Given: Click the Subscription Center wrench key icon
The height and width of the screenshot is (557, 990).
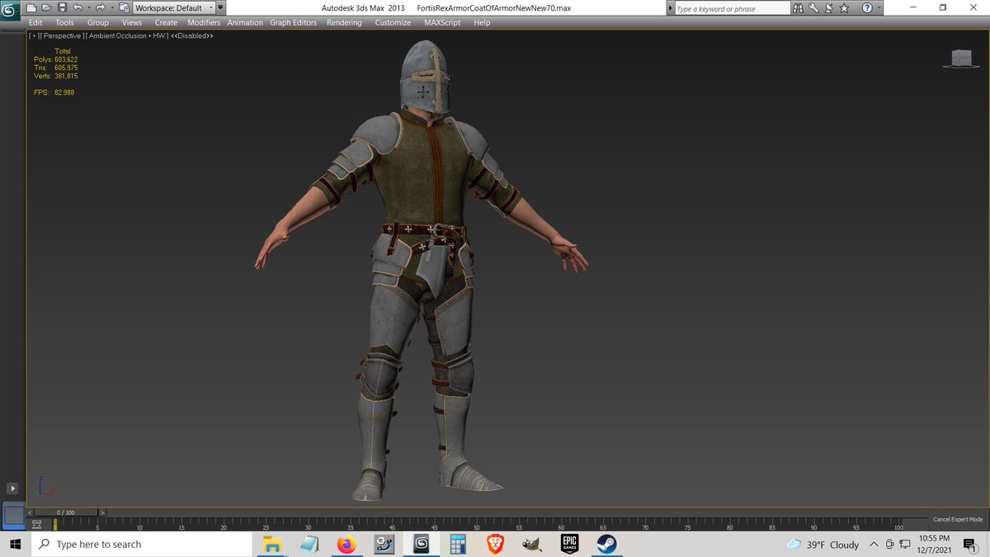Looking at the screenshot, I should [813, 7].
